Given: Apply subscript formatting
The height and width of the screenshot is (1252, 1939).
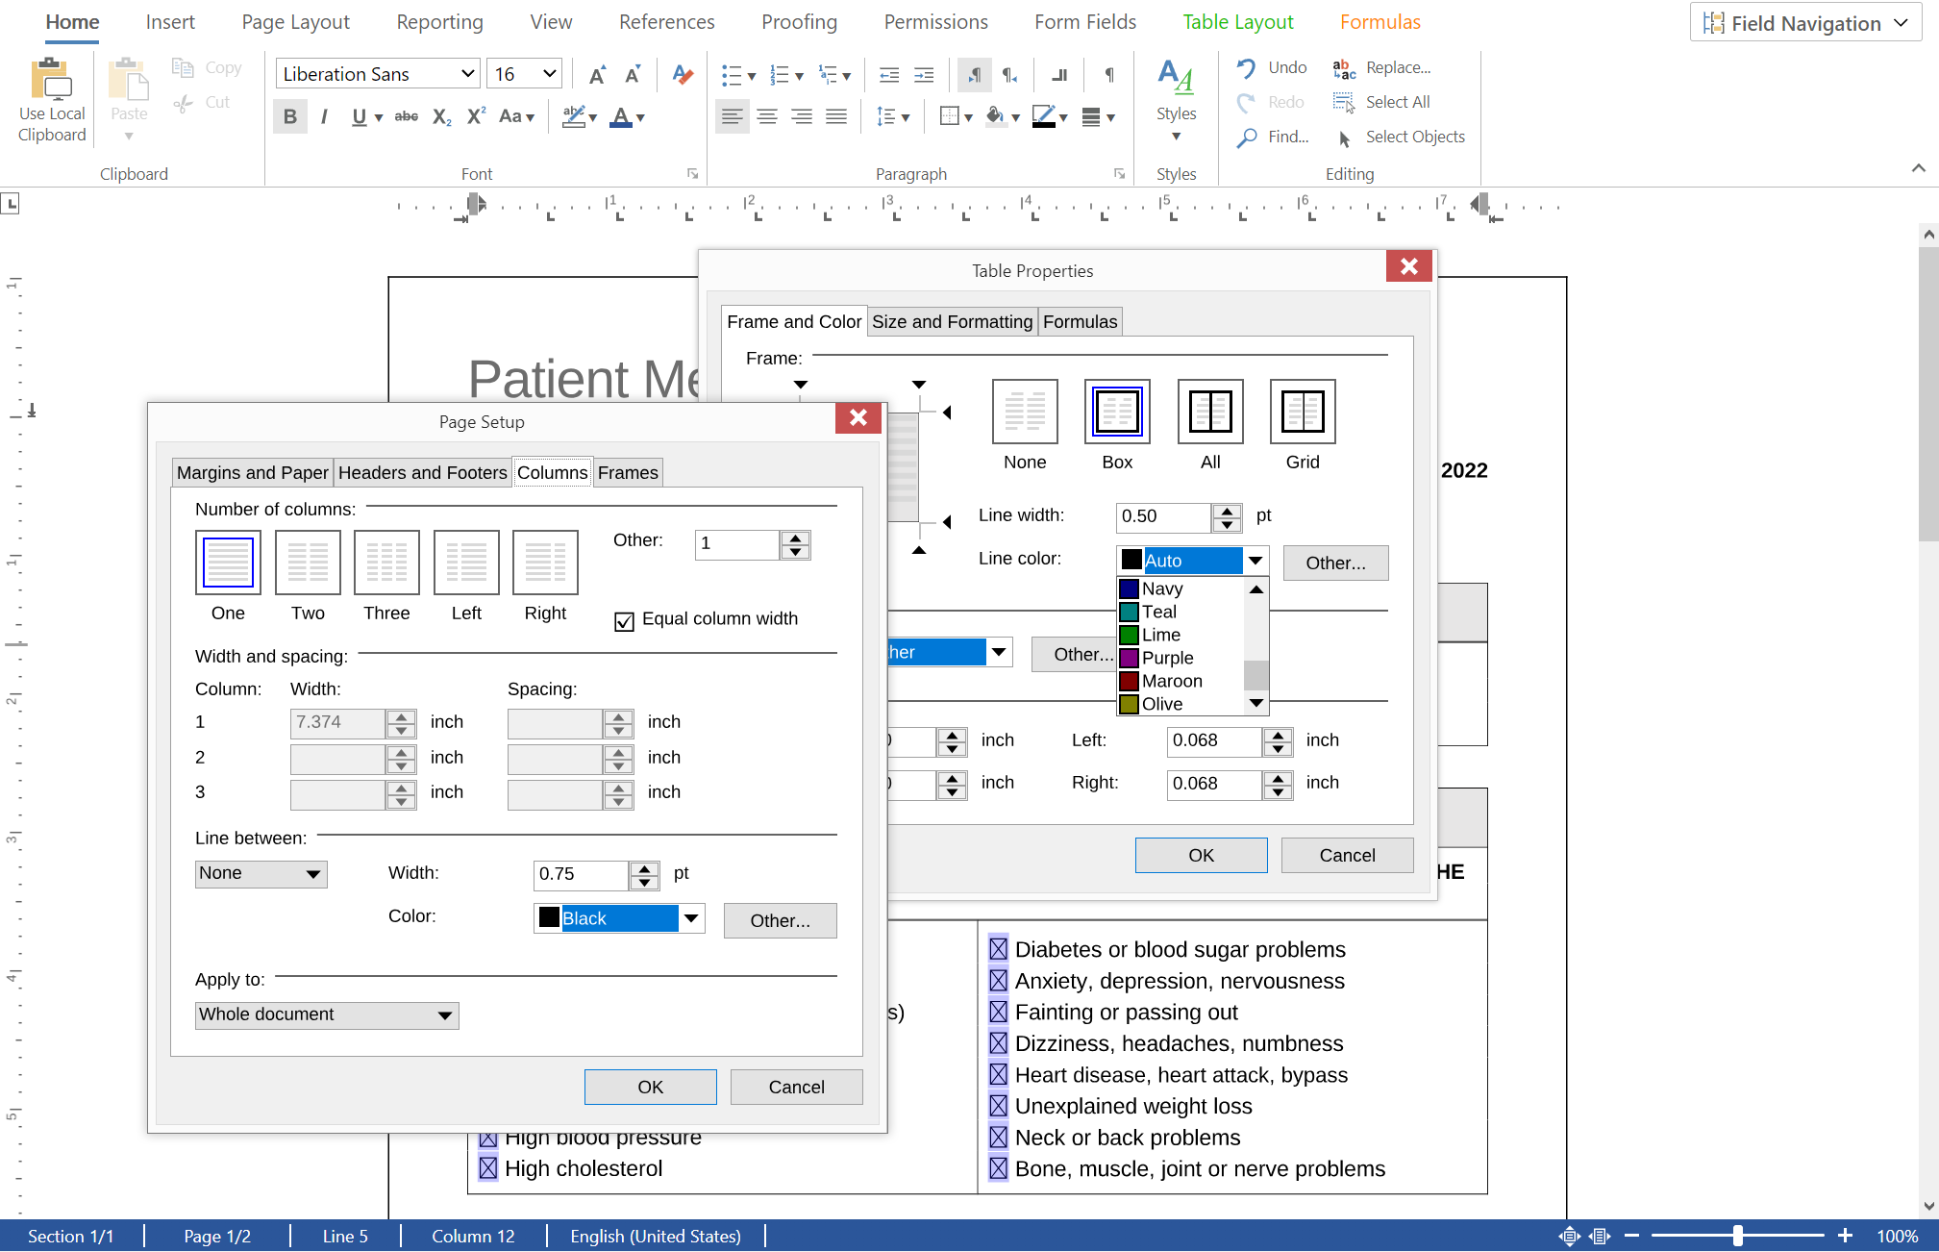Looking at the screenshot, I should click(x=440, y=116).
